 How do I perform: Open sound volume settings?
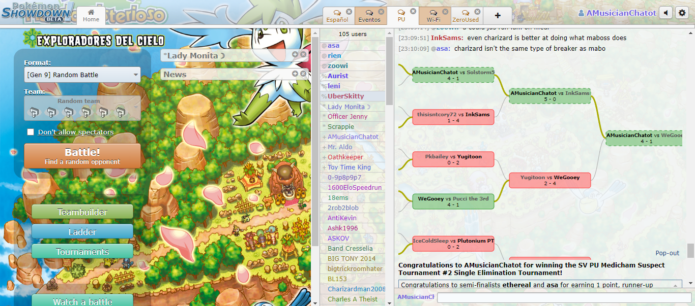(x=665, y=13)
